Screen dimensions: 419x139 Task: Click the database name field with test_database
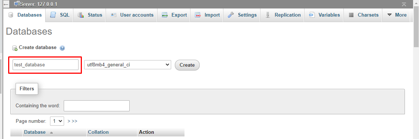pos(46,65)
